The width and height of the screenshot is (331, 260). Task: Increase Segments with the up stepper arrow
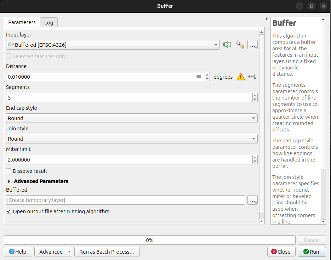click(255, 96)
